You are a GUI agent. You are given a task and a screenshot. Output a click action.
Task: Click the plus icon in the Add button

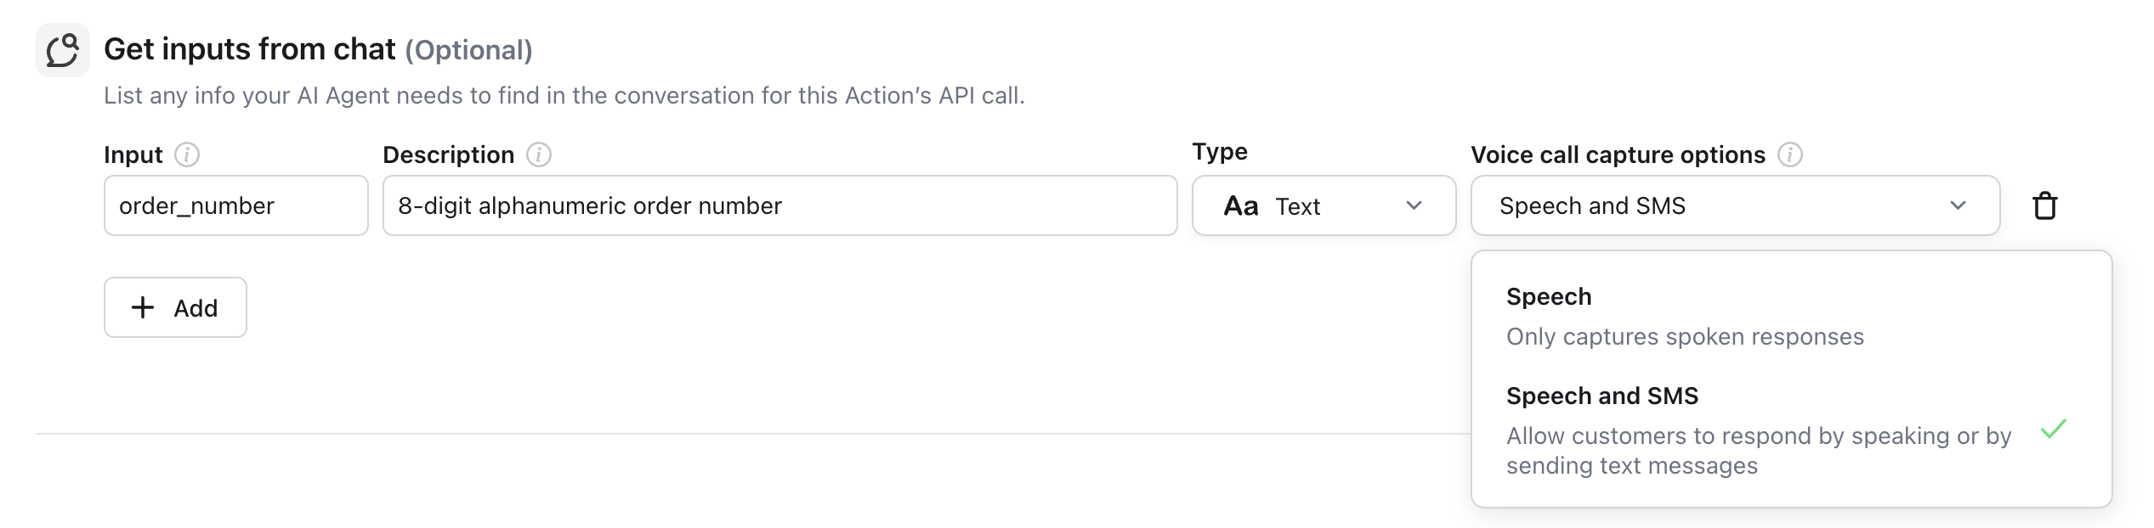click(x=143, y=307)
